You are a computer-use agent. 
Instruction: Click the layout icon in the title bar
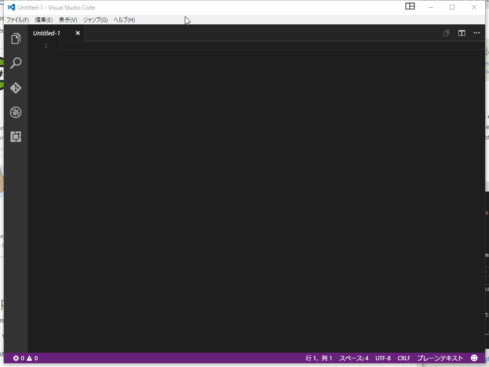coord(410,6)
